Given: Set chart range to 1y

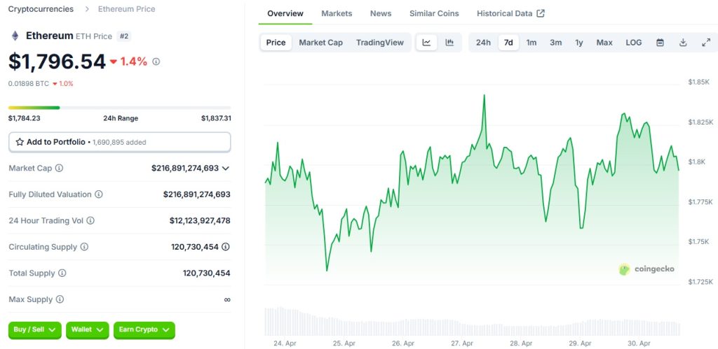Looking at the screenshot, I should click(579, 43).
